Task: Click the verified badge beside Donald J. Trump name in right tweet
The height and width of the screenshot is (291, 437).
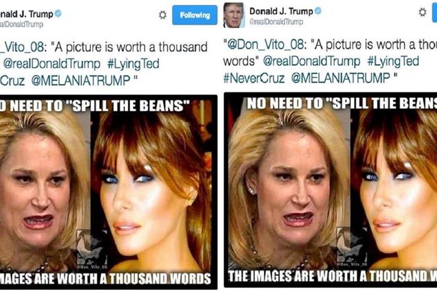Action: 318,11
